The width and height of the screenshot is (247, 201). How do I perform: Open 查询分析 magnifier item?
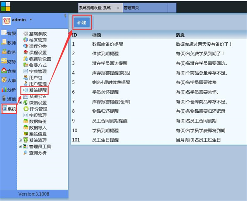pos(35,153)
